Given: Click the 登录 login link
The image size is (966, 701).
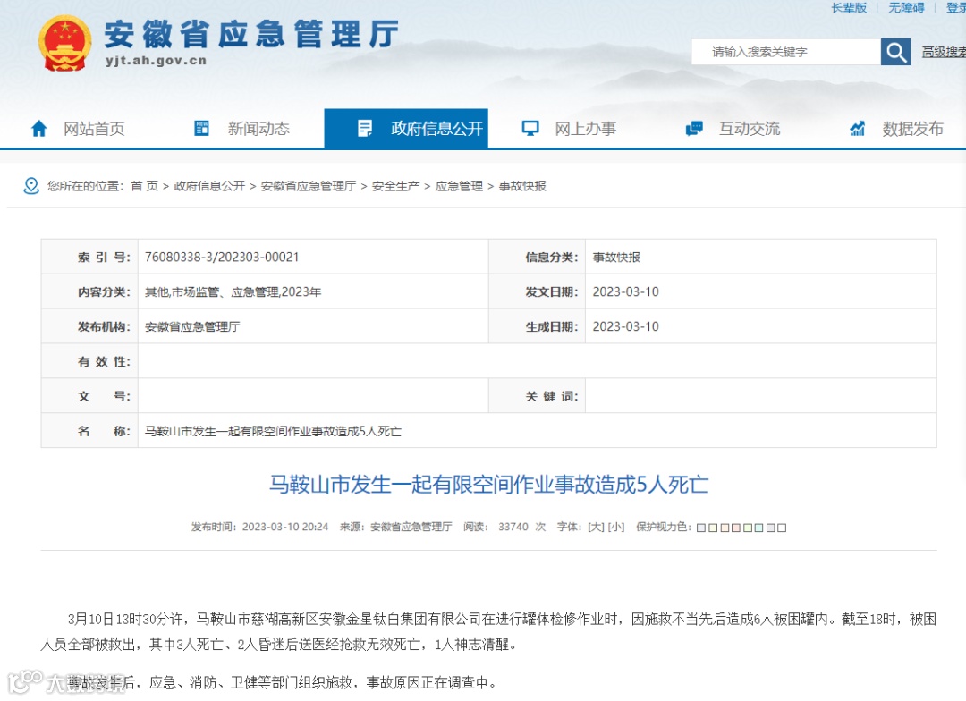Looking at the screenshot, I should [956, 7].
